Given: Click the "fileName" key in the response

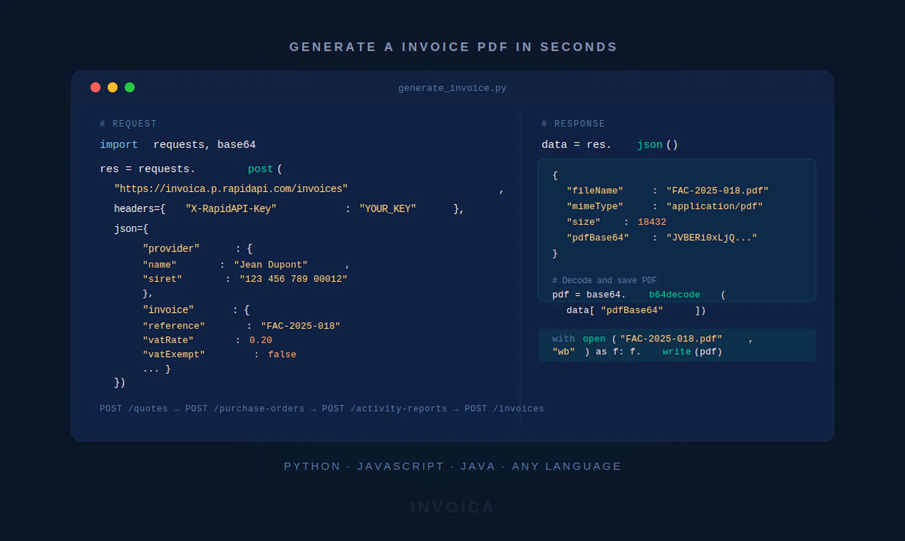Looking at the screenshot, I should point(594,191).
